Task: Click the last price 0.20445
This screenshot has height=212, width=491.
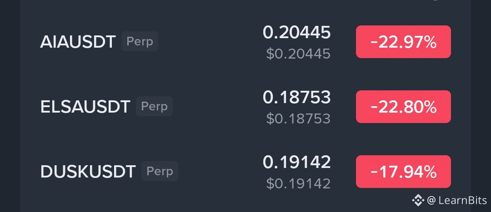Action: click(296, 32)
